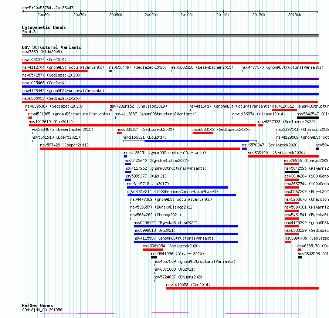Select the nsv6391901 (Sedlazeck2020) red bar
329x318 pixels.
point(283,156)
